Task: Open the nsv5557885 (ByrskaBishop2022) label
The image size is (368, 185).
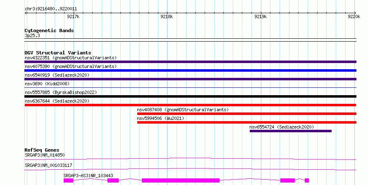Action: point(61,92)
